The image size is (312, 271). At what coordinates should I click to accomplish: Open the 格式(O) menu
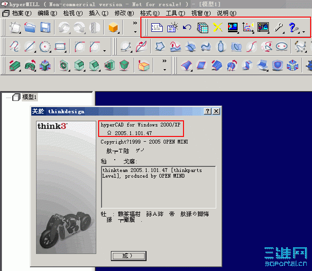click(x=150, y=13)
